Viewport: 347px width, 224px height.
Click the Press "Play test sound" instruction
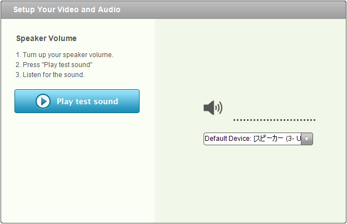click(54, 65)
